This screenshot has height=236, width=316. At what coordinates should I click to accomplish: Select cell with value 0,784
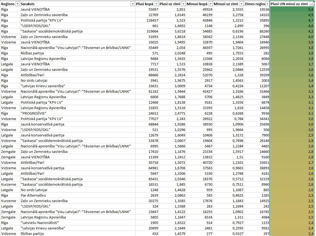(228, 119)
